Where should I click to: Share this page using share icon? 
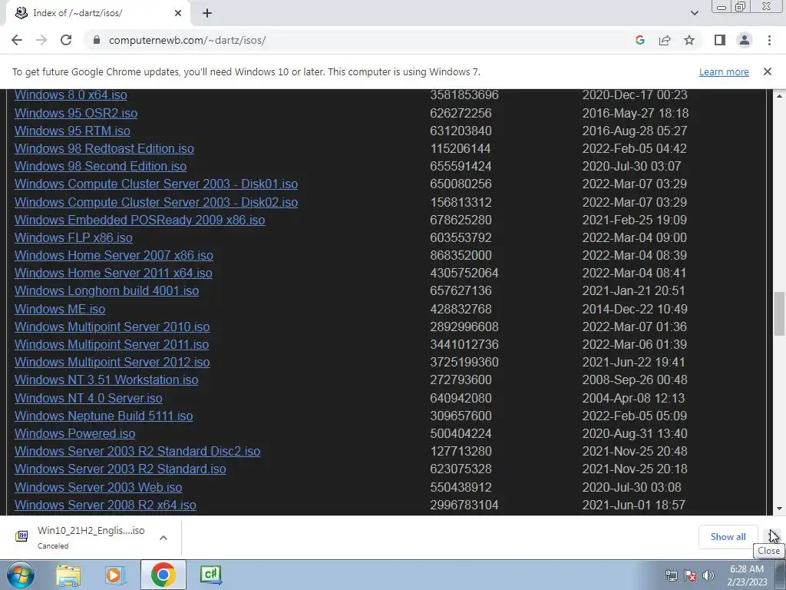665,40
